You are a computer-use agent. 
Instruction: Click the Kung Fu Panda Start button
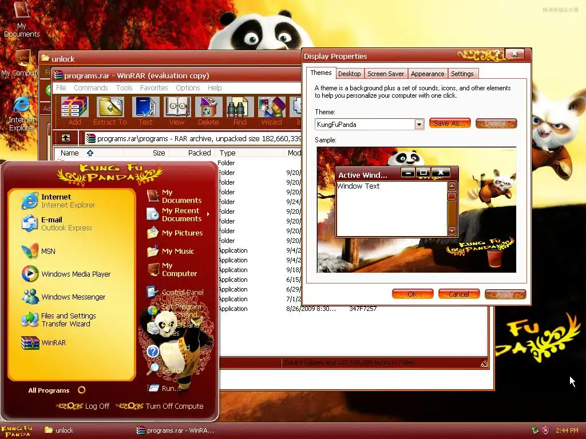[x=17, y=431]
